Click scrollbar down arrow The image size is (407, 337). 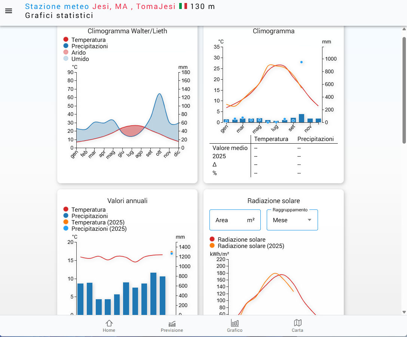(404, 312)
